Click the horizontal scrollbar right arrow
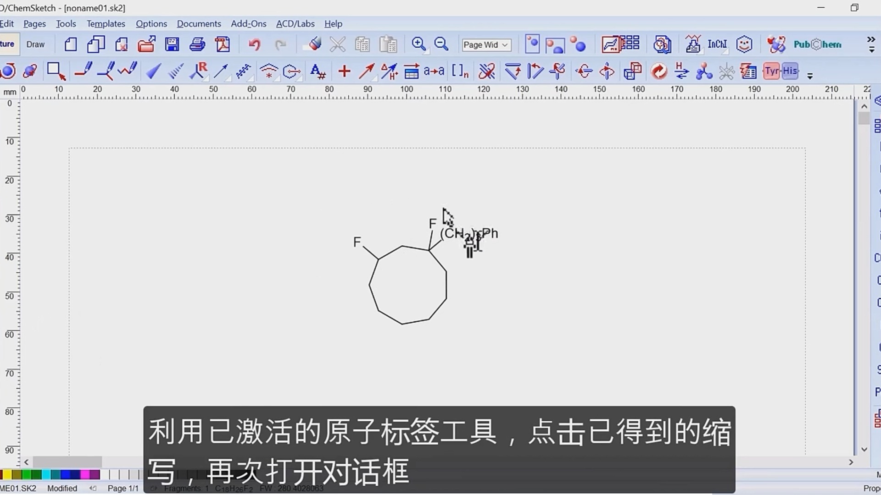 pos(851,462)
